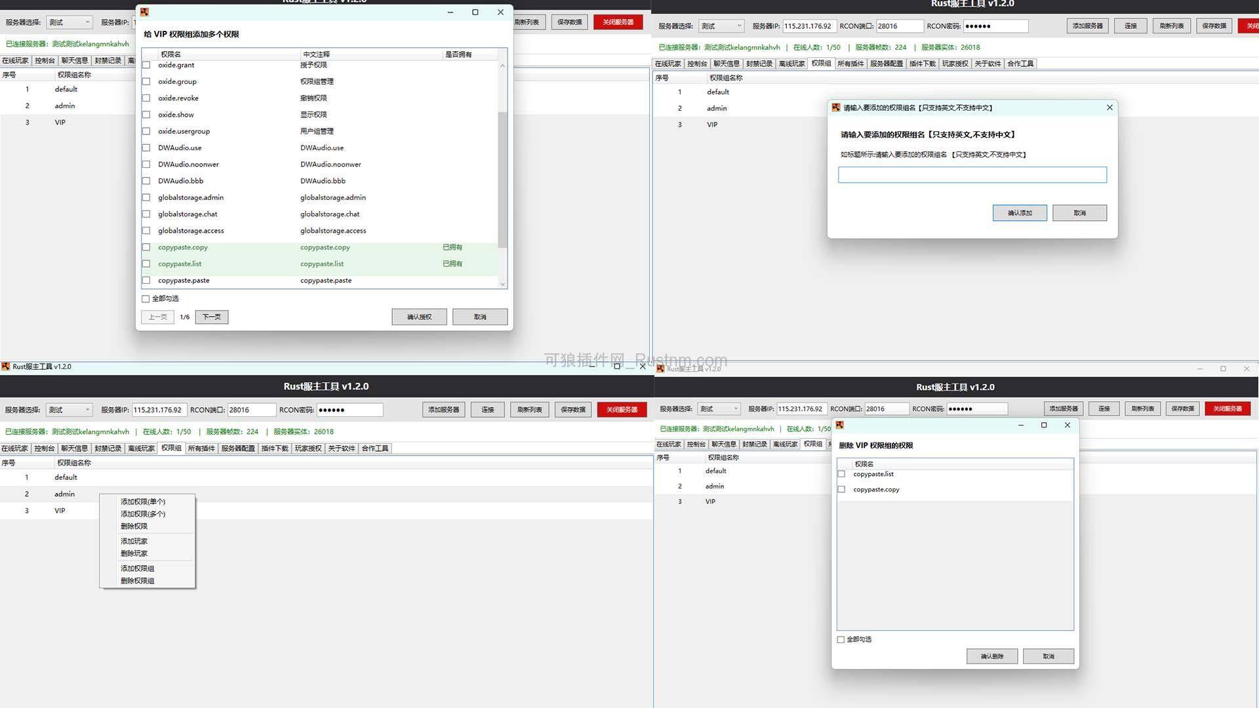Check the oxide.grant permission checkbox

coord(146,65)
